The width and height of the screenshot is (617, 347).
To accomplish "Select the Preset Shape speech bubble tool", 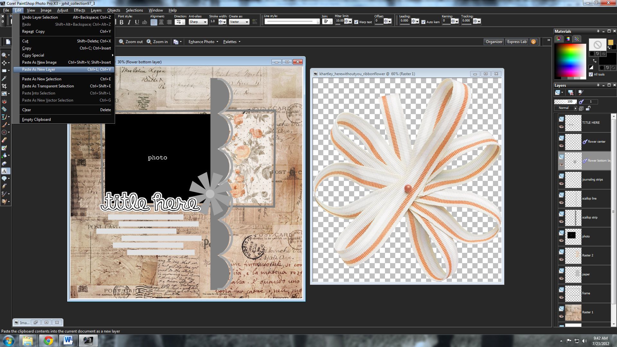I will 4,178.
